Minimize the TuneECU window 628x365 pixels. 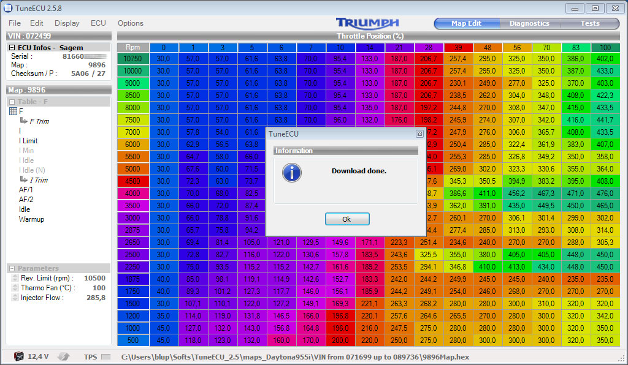coord(575,8)
